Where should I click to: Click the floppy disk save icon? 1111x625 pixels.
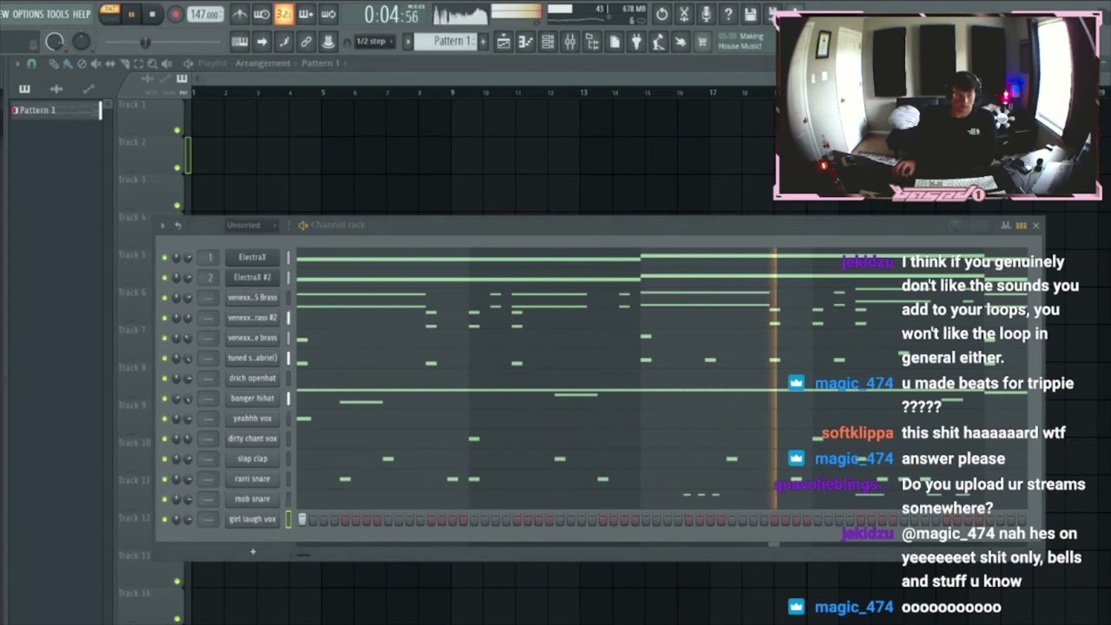coord(751,14)
